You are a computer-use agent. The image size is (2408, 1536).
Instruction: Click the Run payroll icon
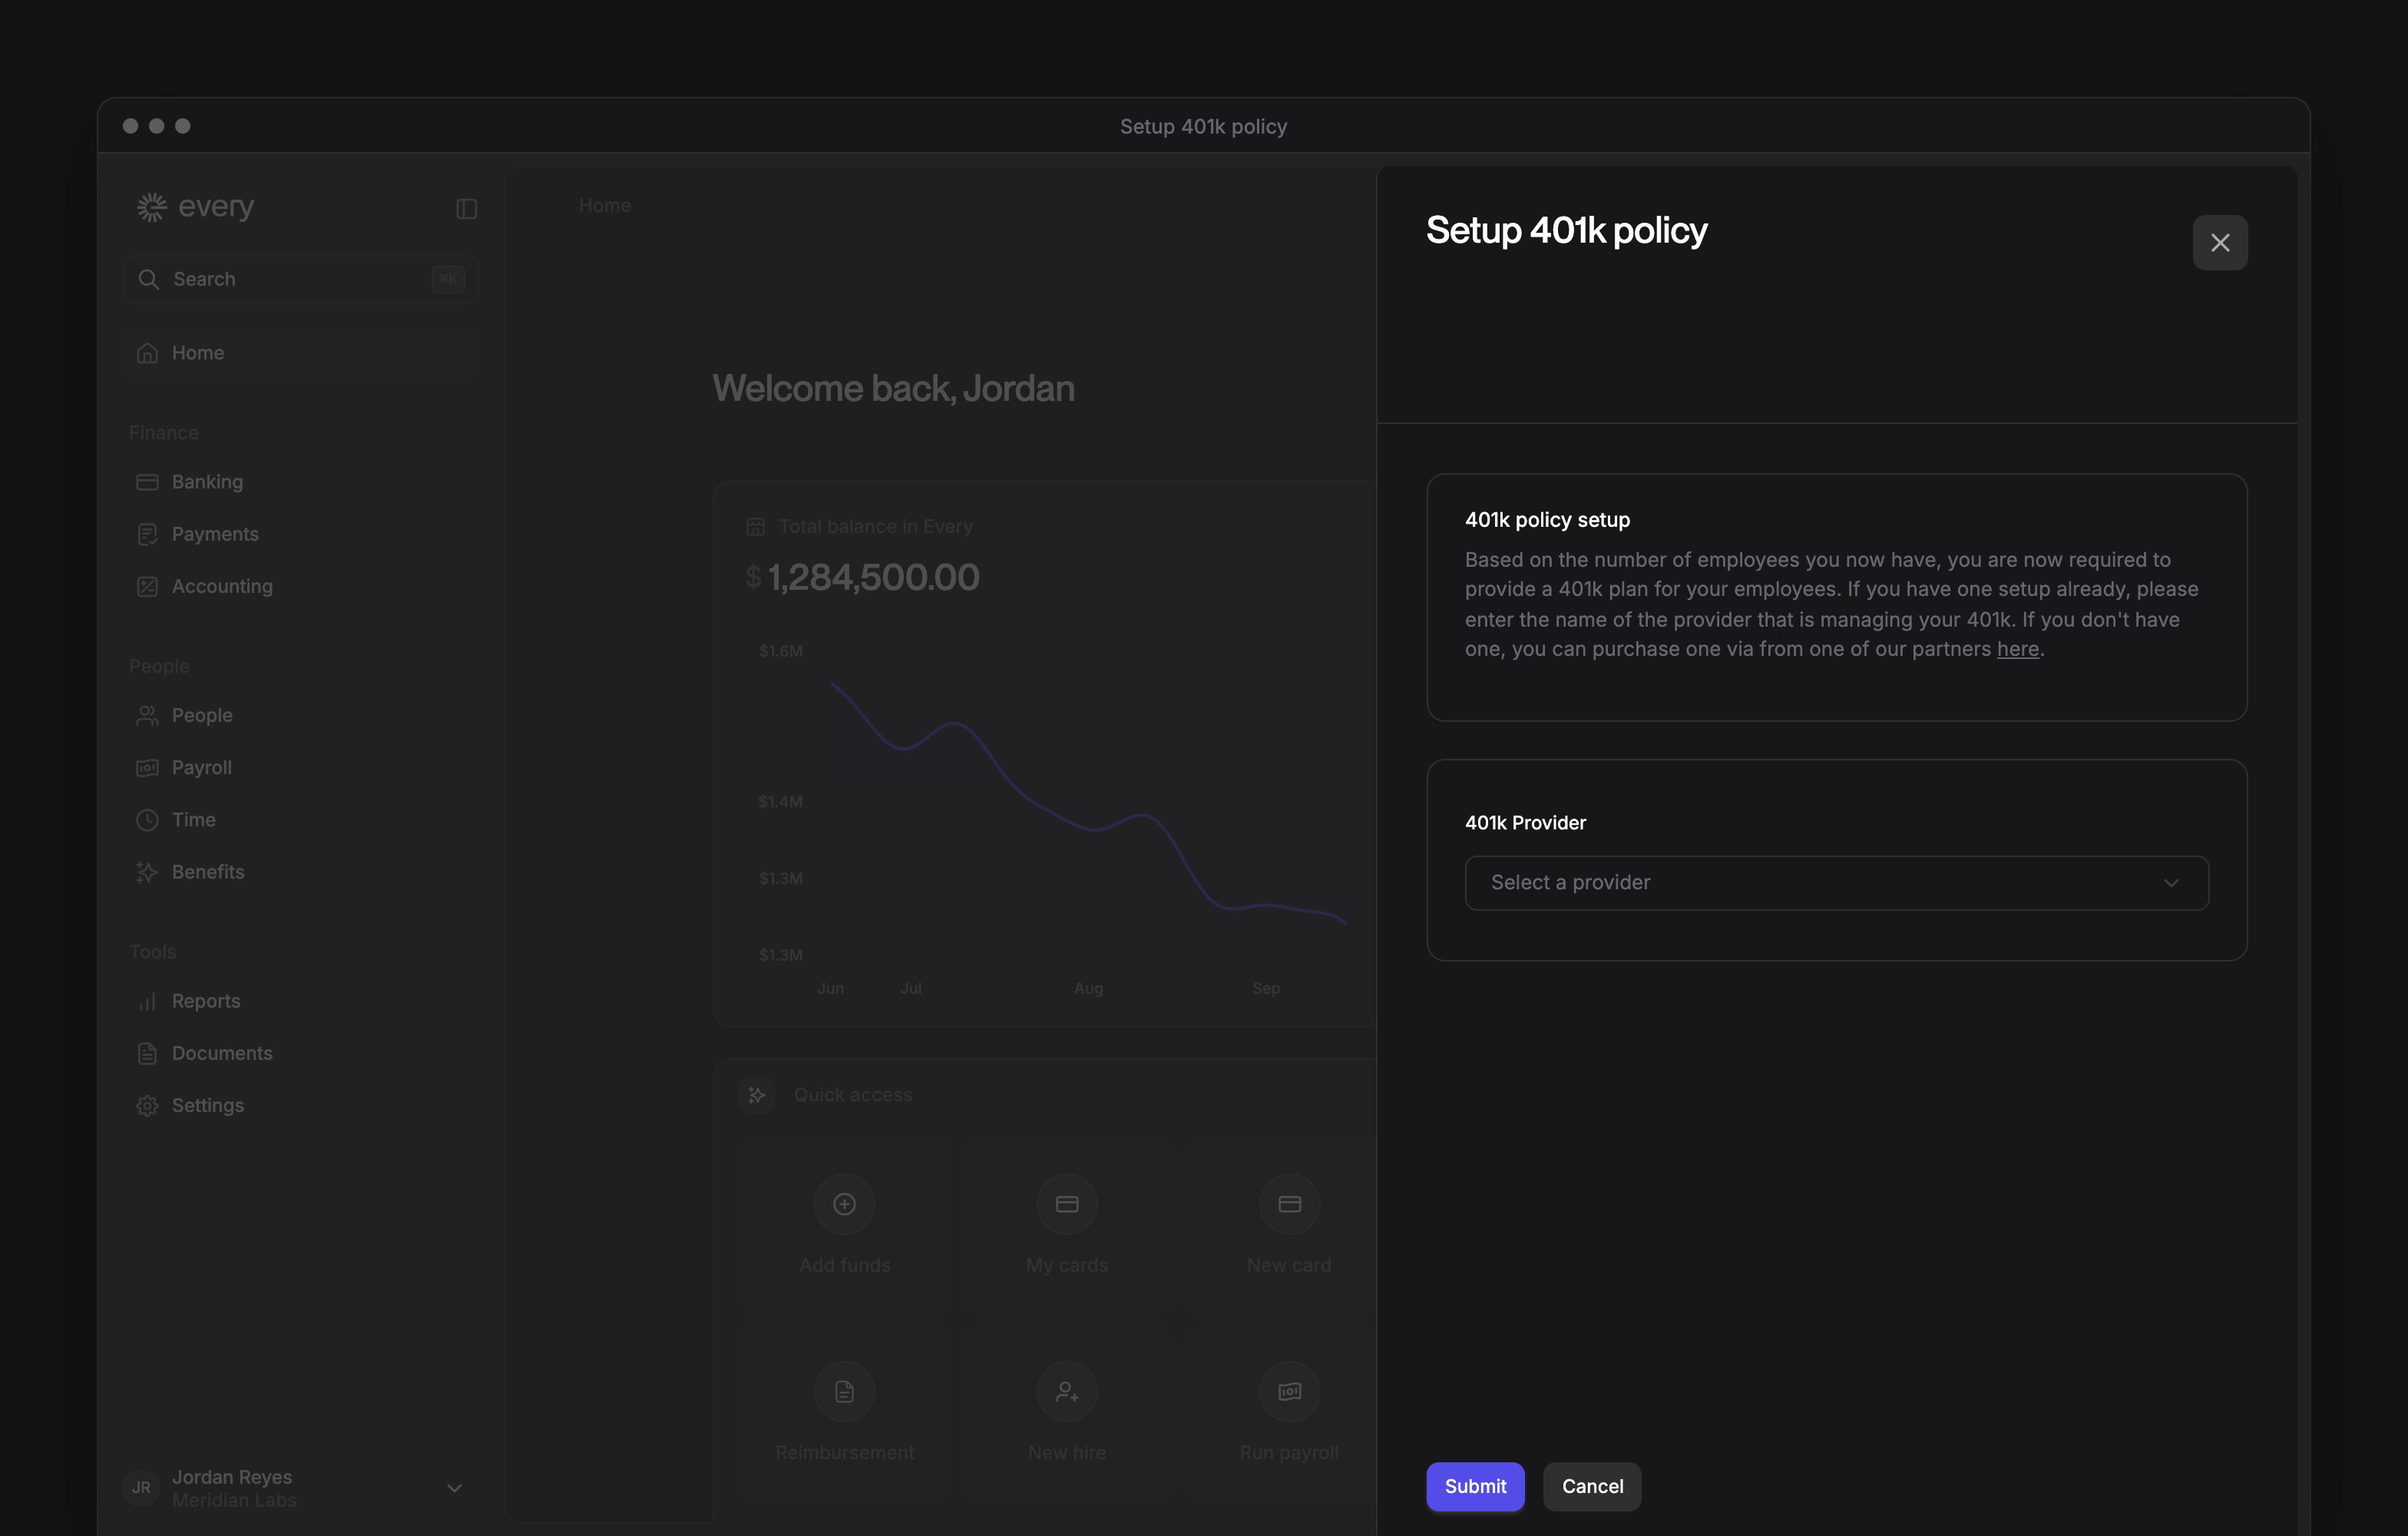click(x=1289, y=1391)
